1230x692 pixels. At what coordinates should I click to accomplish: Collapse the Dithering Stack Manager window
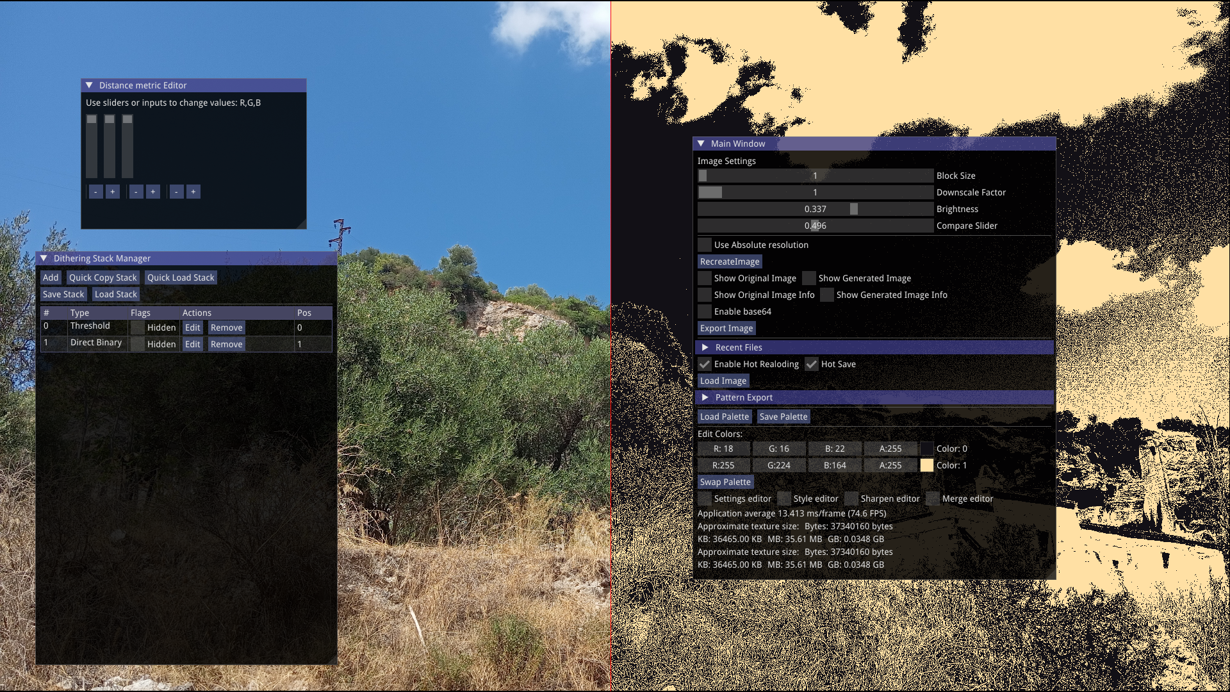pyautogui.click(x=44, y=258)
